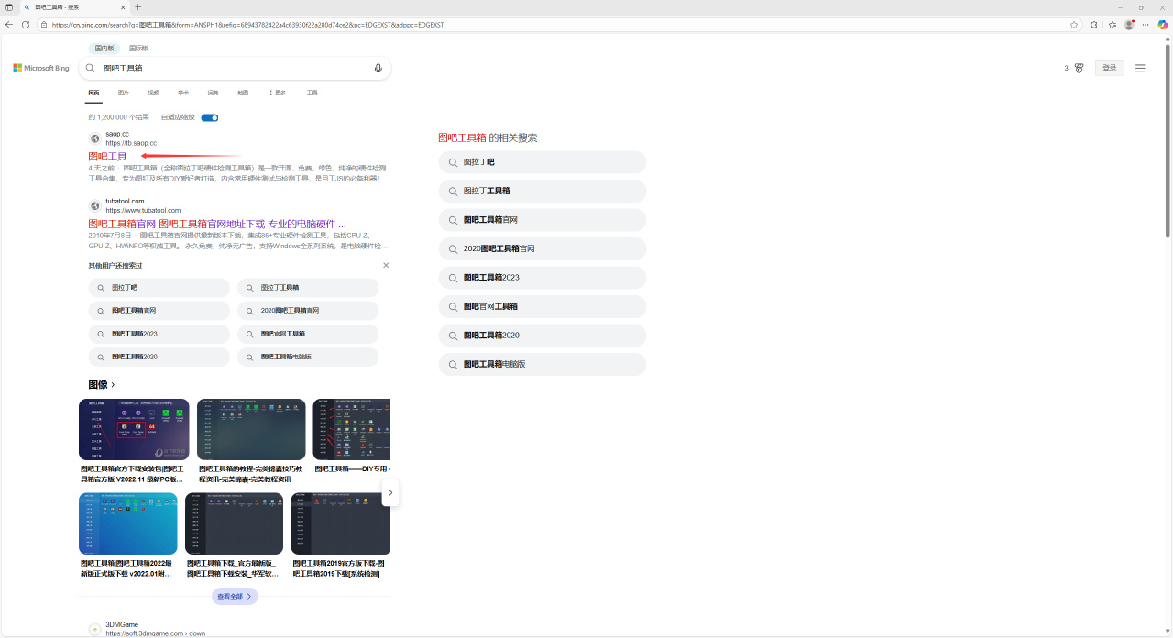This screenshot has width=1173, height=638.
Task: Search 图吧工具箱2023 in 其他用户还搜索过
Action: tap(159, 334)
